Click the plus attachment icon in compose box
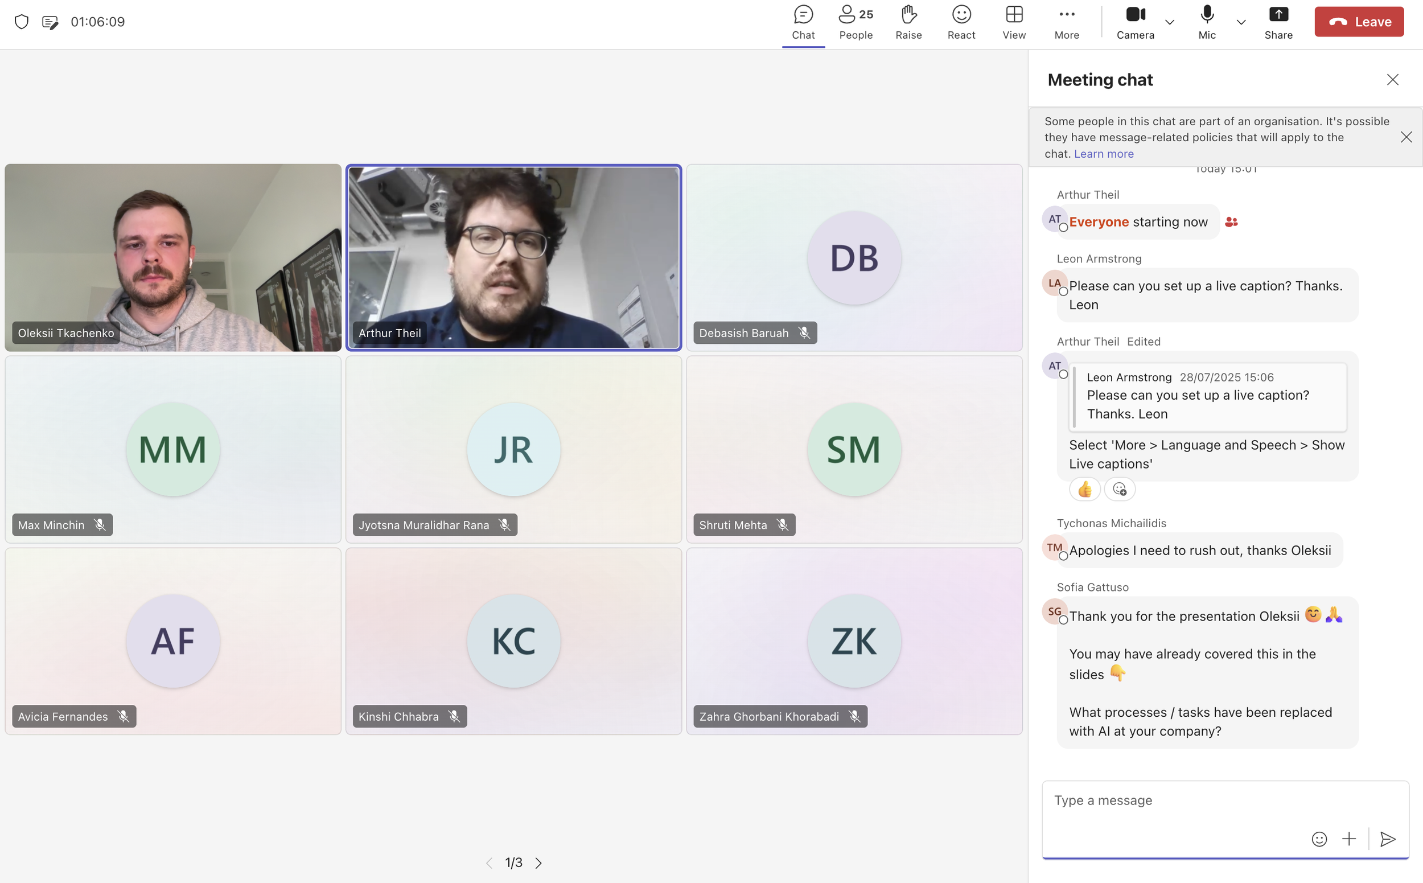The width and height of the screenshot is (1423, 883). pos(1348,839)
